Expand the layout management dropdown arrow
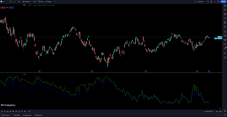 [x=204, y=2]
